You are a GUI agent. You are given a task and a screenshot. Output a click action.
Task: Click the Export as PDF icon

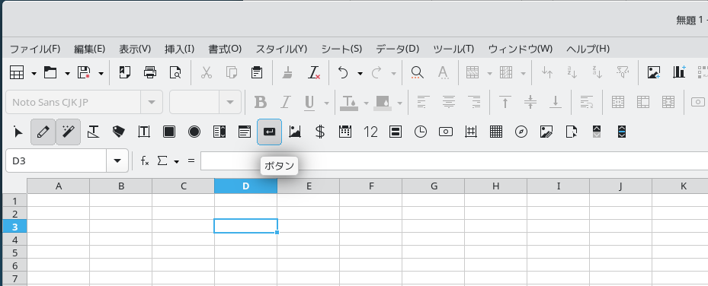click(125, 72)
